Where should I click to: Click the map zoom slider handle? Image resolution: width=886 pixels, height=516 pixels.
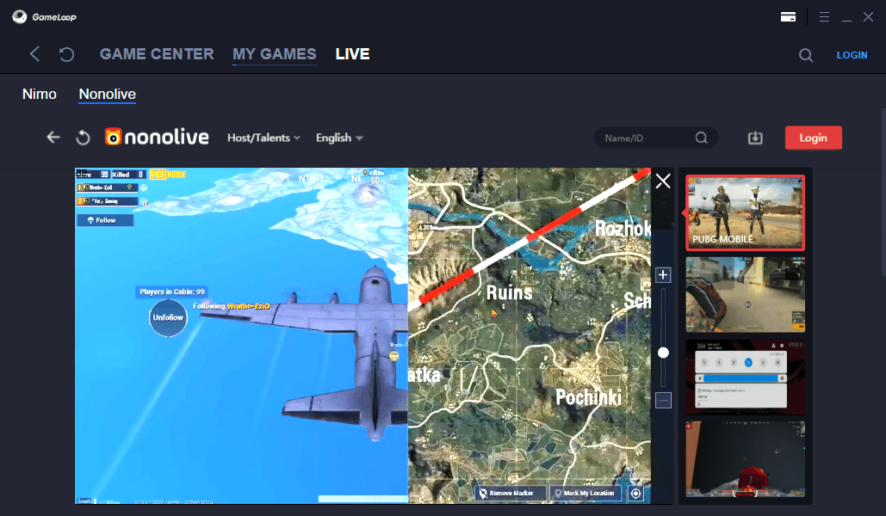(x=663, y=353)
